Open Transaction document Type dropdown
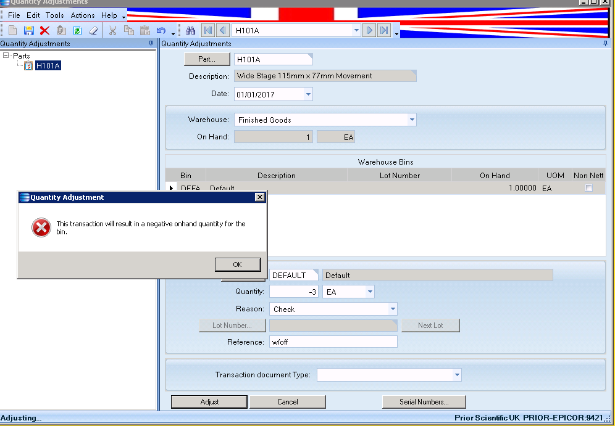This screenshot has height=426, width=615. point(456,375)
